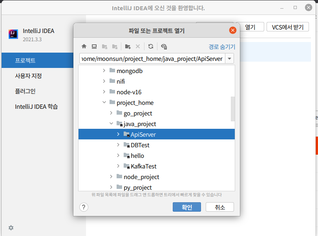The width and height of the screenshot is (318, 236).
Task: Select the DBTest row text
Action: tap(140, 145)
